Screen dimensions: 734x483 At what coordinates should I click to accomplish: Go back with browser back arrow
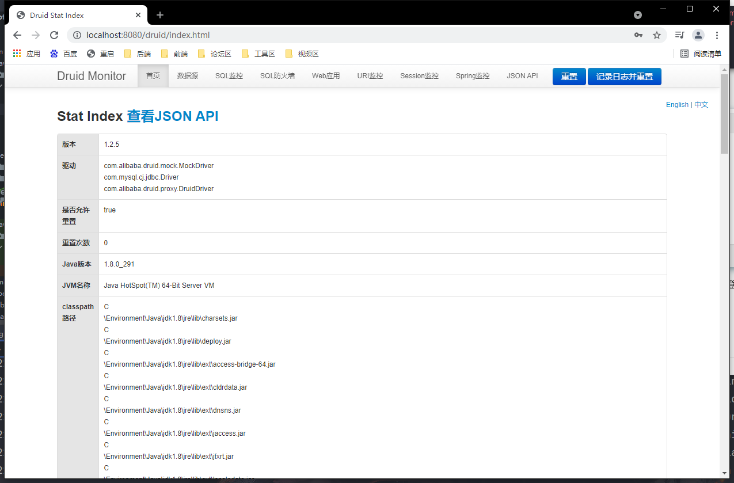(x=17, y=35)
